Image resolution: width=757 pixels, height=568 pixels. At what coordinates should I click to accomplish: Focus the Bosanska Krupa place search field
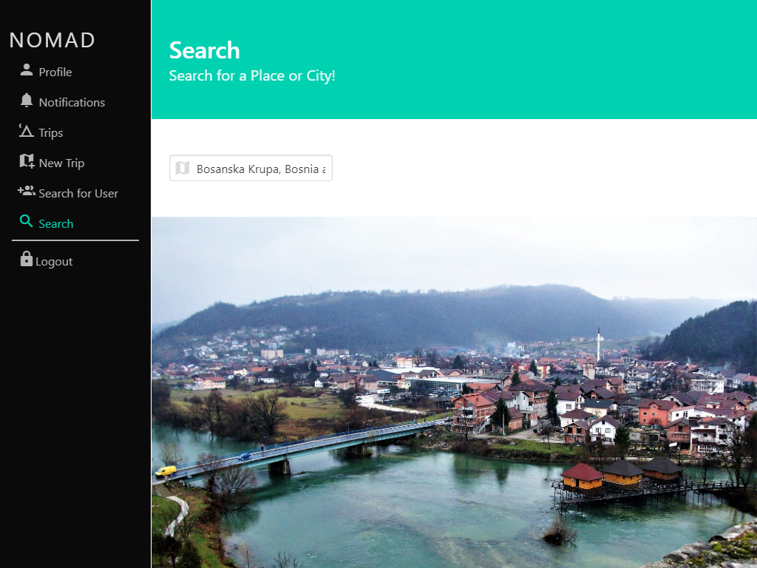point(251,168)
